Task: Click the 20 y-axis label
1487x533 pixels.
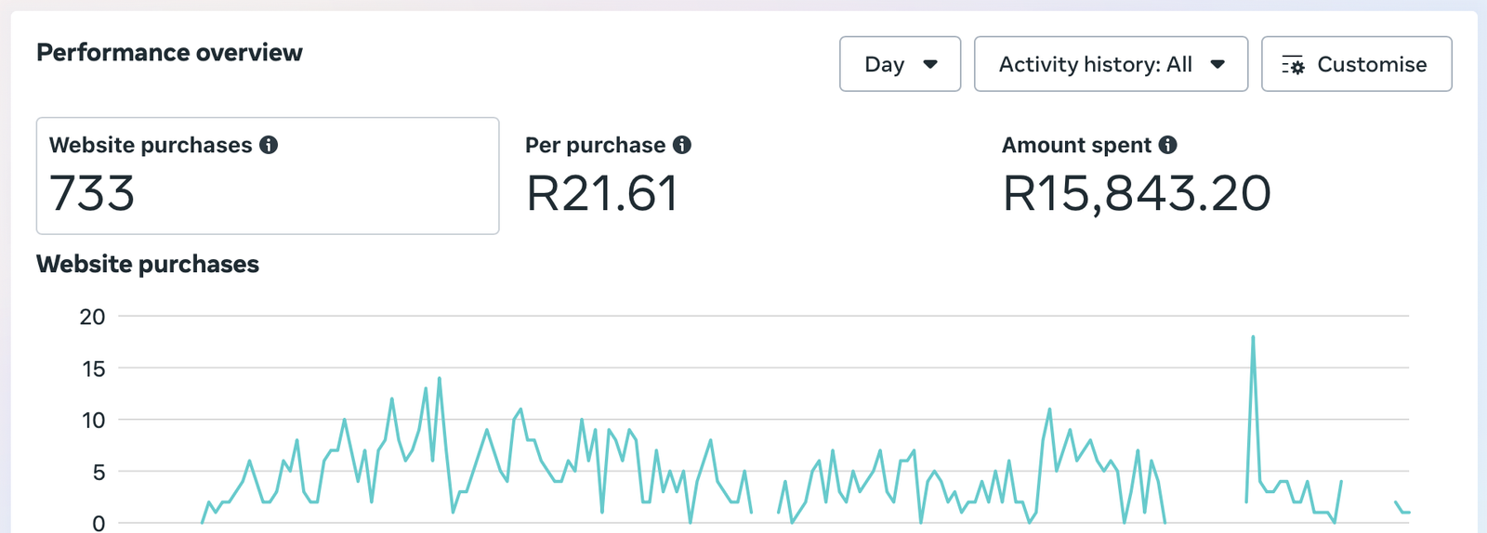Action: 92,317
